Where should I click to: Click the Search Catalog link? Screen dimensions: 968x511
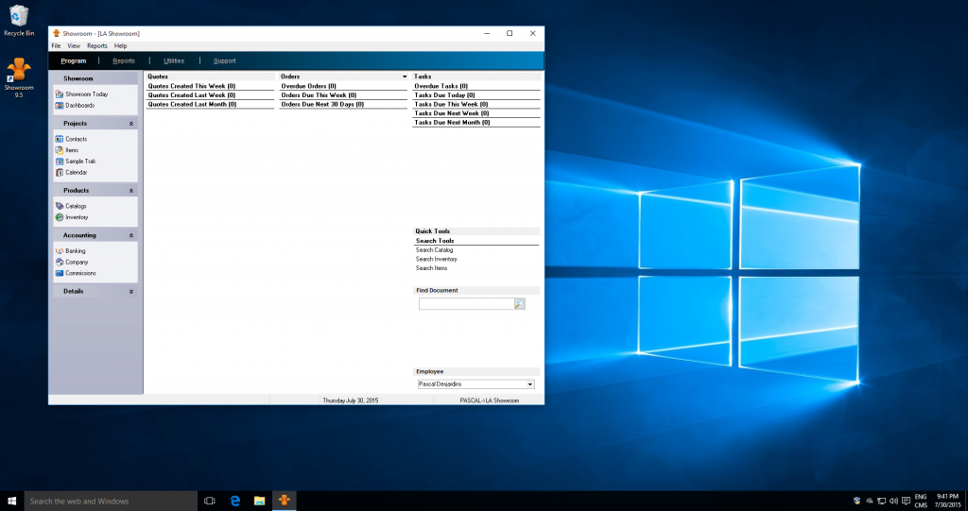pos(434,249)
